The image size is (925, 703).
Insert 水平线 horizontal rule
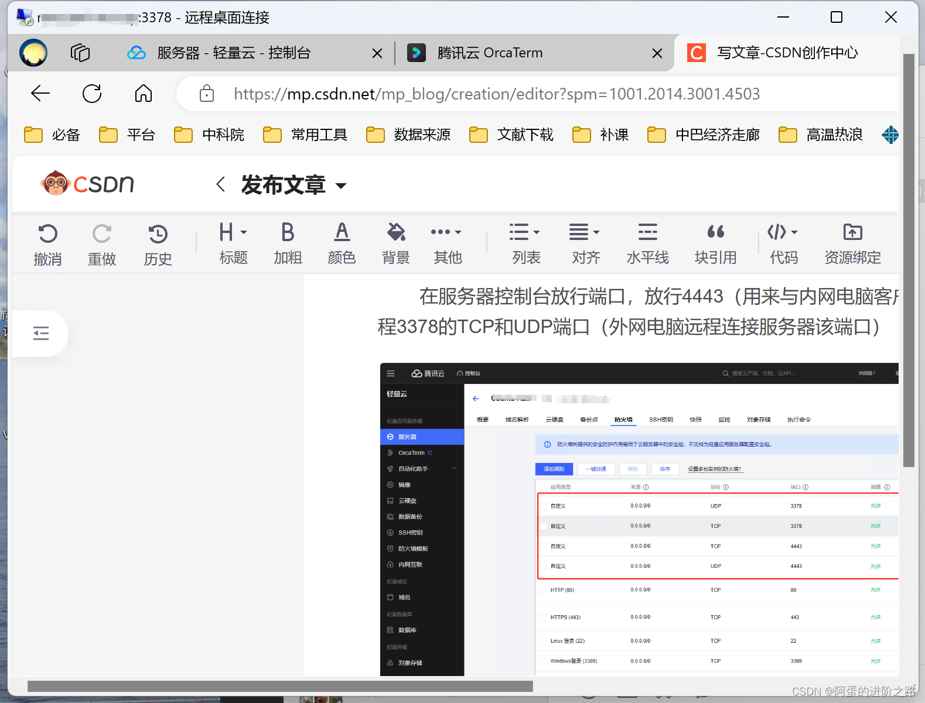click(647, 244)
